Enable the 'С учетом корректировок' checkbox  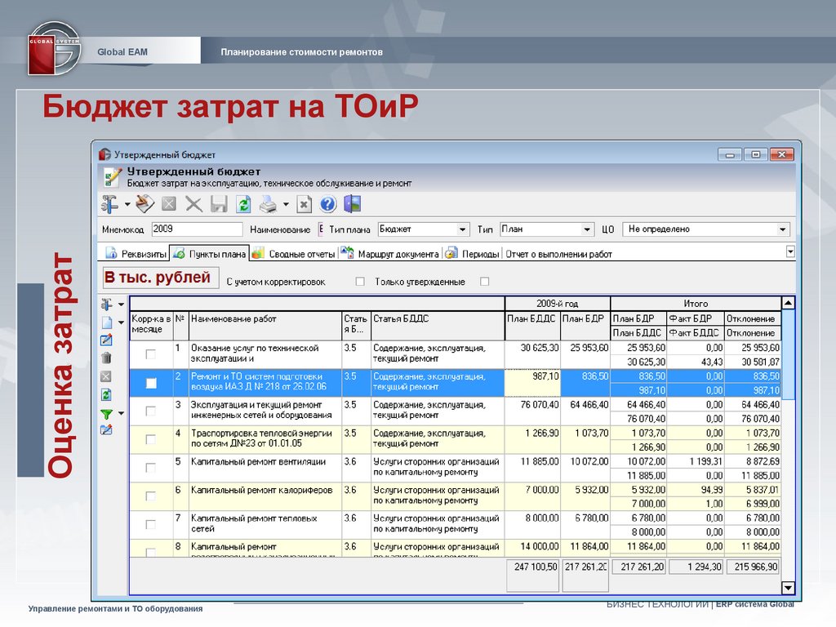tap(360, 282)
